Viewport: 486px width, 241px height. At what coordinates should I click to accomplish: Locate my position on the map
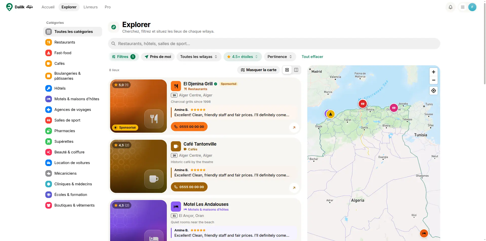click(x=434, y=91)
